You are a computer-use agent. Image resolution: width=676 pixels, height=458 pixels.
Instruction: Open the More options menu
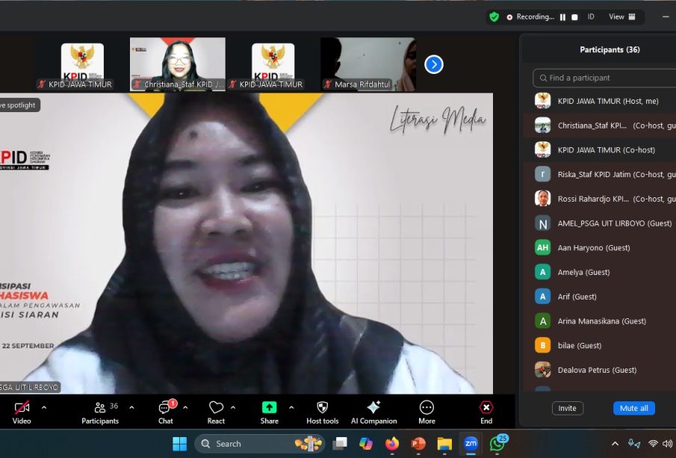(x=427, y=408)
